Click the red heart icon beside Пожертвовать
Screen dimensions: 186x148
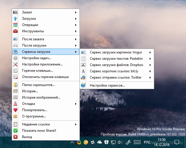point(15,110)
